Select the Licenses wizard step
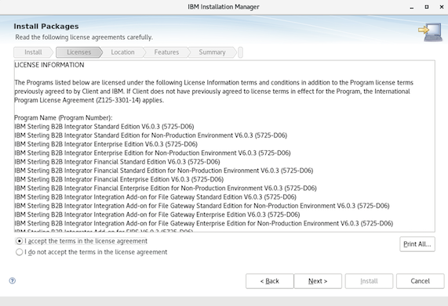 tap(79, 52)
